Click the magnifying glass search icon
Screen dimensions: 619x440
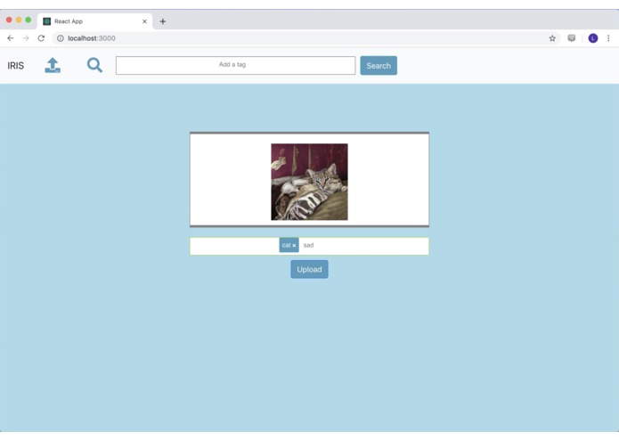(x=94, y=65)
